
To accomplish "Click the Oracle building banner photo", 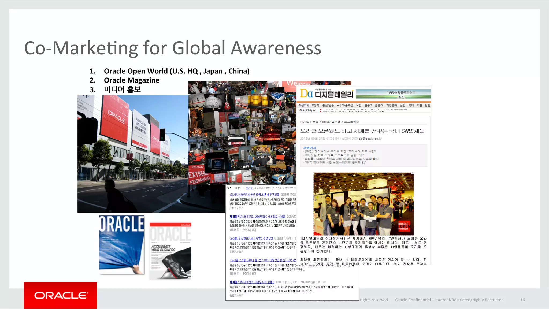I will point(133,154).
